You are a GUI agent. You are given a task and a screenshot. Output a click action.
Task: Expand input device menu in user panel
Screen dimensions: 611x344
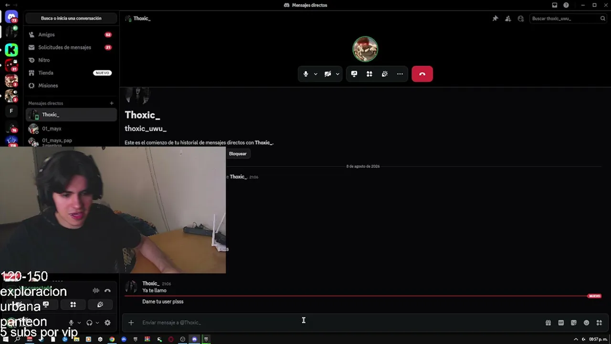point(79,322)
